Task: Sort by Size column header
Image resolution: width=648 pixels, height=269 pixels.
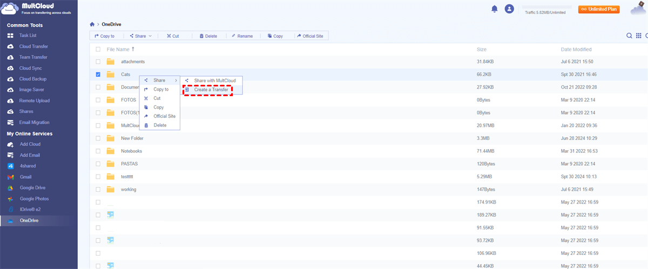Action: 482,49
